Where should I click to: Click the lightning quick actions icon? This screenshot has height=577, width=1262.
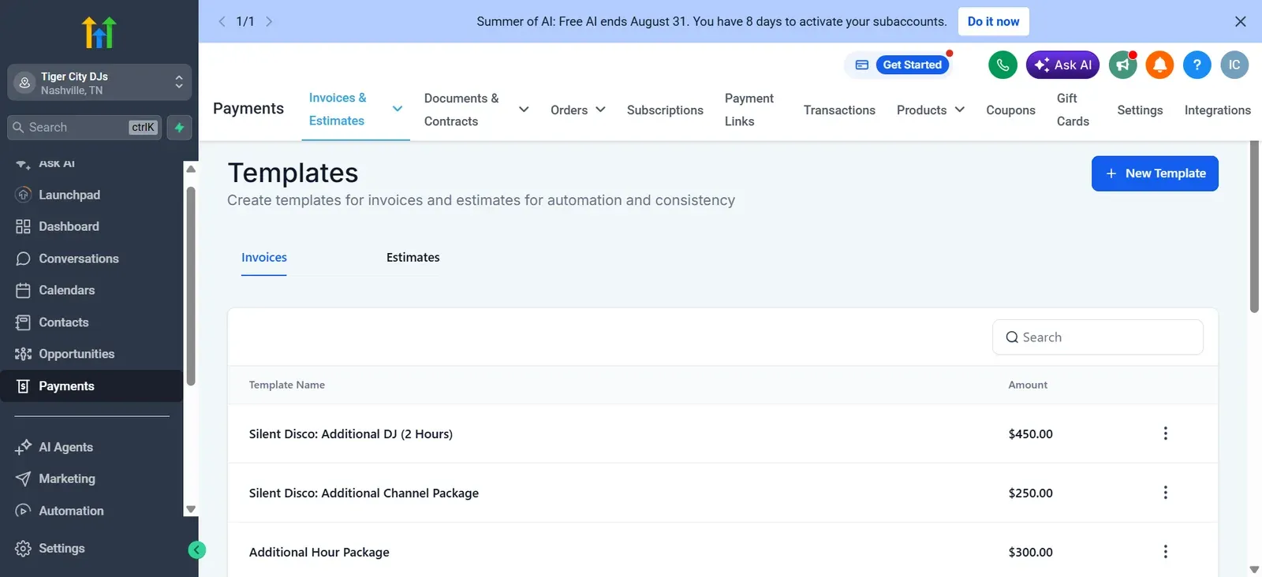point(179,127)
